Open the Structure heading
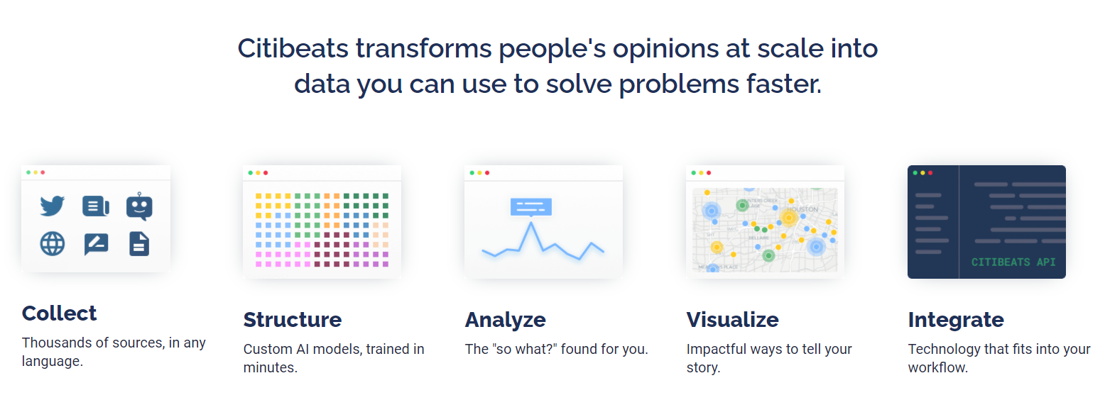Screen dimensions: 1105x400 [x=293, y=319]
